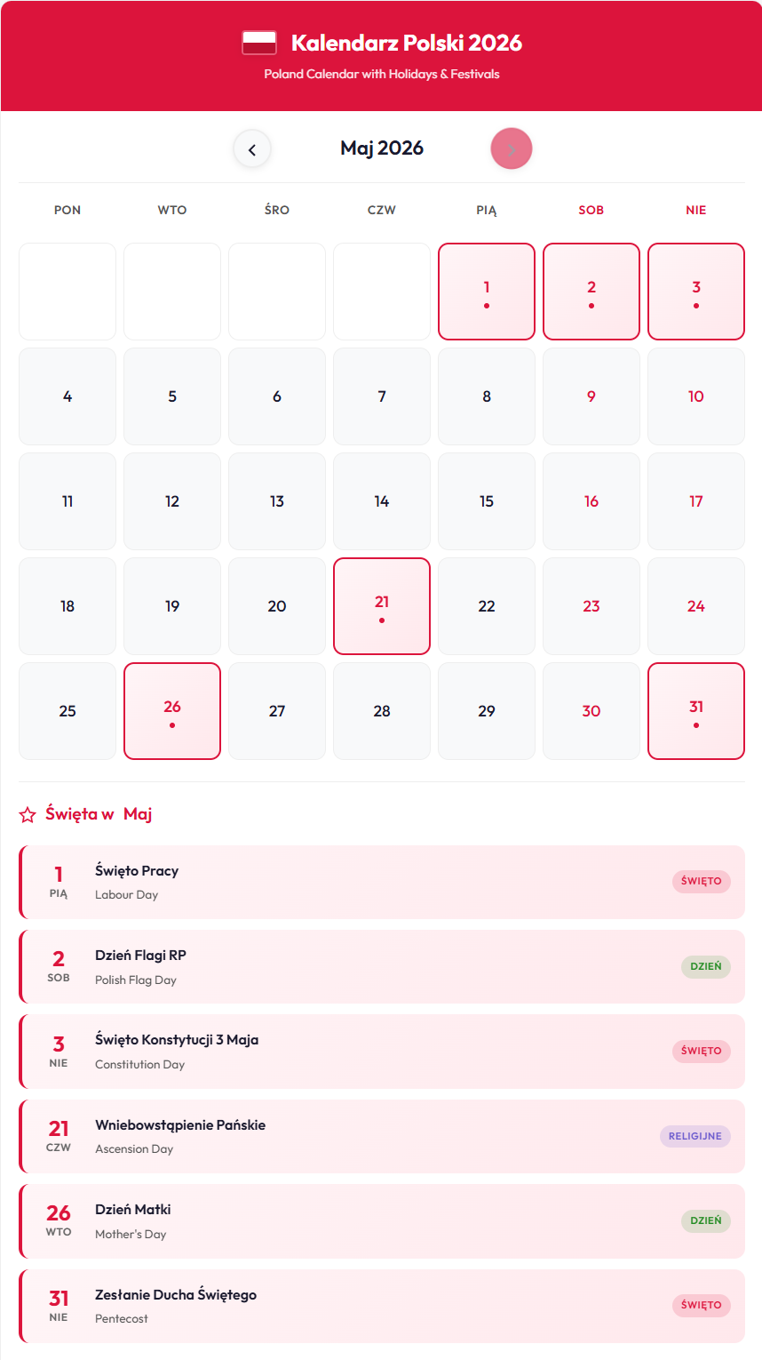Click the Maj 2026 month title
The height and width of the screenshot is (1360, 762).
pyautogui.click(x=382, y=148)
